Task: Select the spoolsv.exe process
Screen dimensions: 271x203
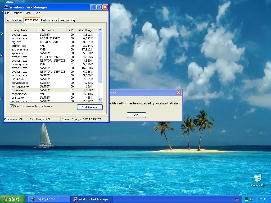Action: click(x=52, y=53)
